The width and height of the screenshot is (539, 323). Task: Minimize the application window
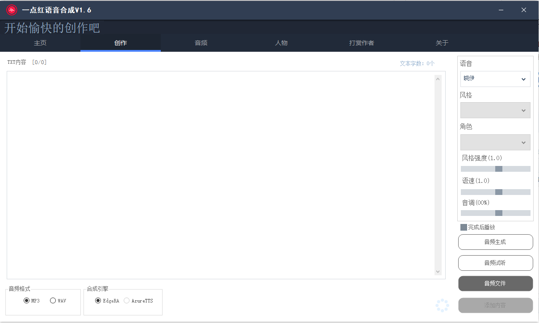pyautogui.click(x=501, y=10)
